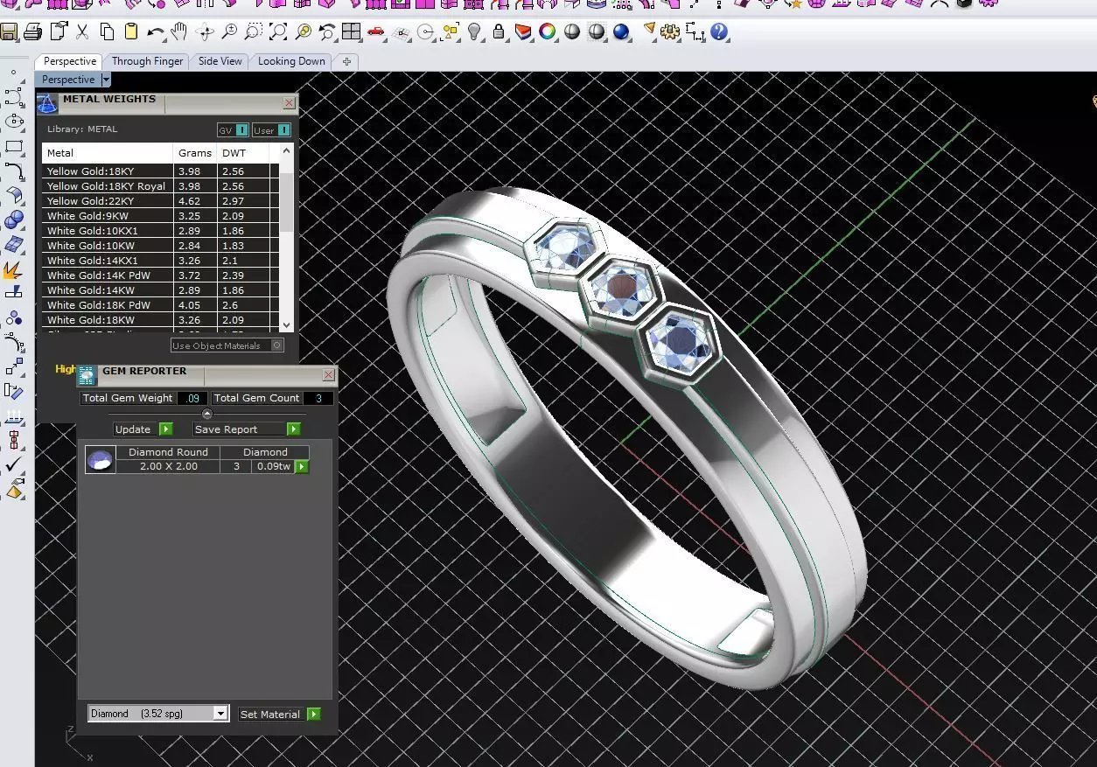
Task: Click the padlock lock objects icon
Action: (499, 32)
